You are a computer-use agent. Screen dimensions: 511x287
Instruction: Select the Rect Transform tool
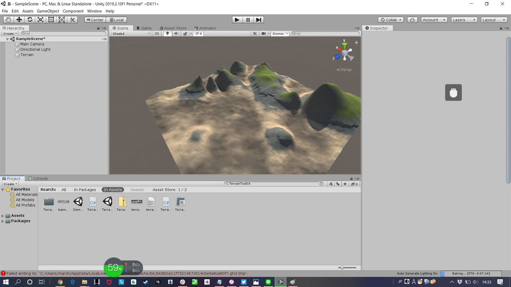(x=51, y=20)
